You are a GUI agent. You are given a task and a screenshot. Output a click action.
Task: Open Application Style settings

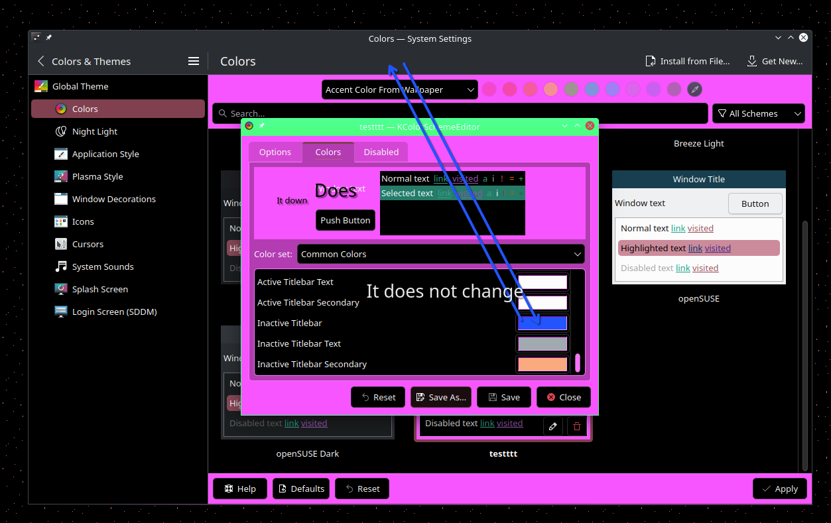tap(118, 154)
